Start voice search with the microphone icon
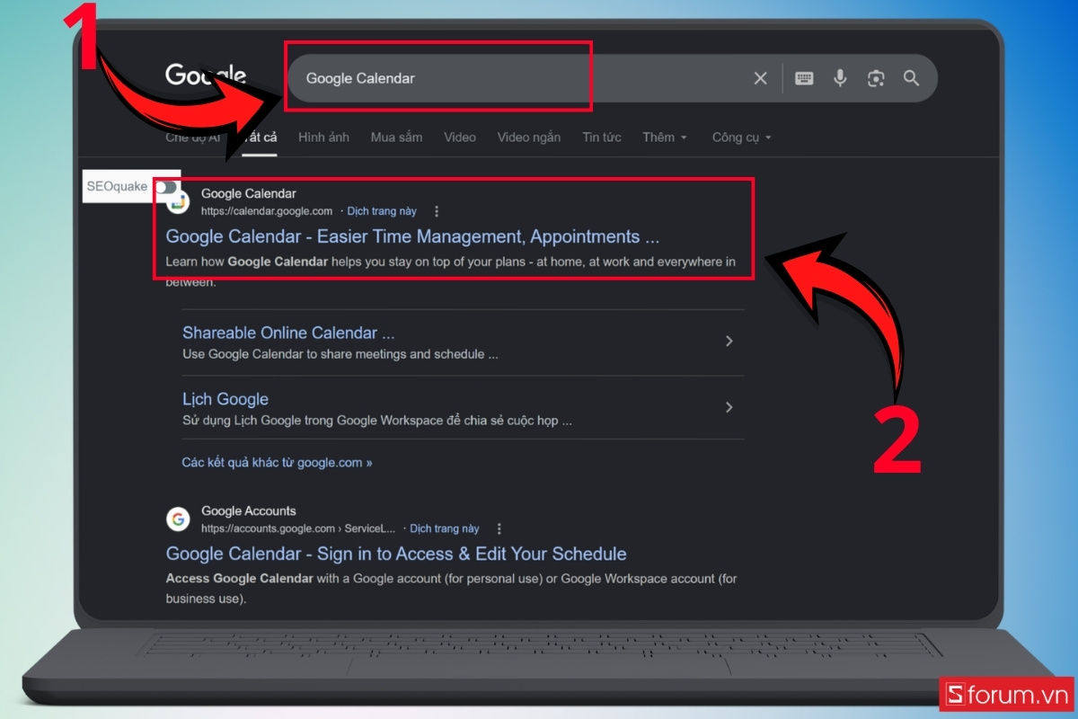 pyautogui.click(x=840, y=78)
